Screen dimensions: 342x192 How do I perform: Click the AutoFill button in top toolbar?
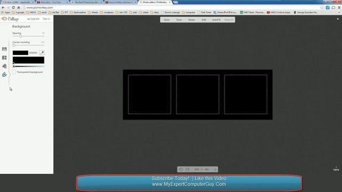pyautogui.click(x=216, y=20)
